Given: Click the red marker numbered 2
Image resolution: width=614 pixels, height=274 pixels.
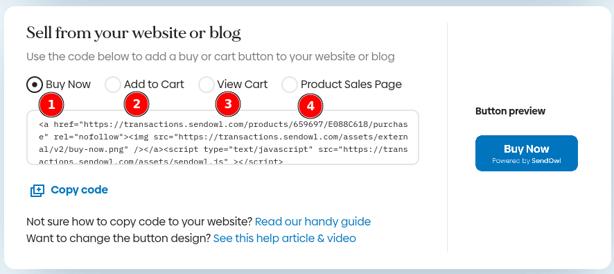Looking at the screenshot, I should 137,104.
